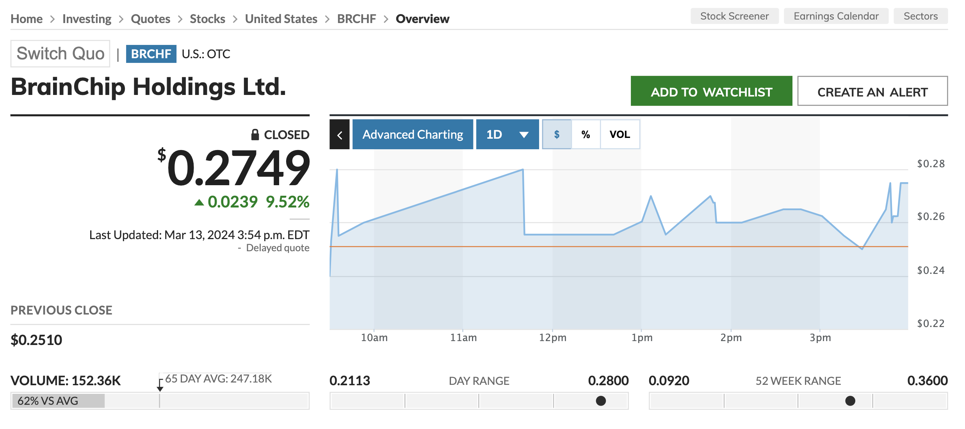This screenshot has width=965, height=429.
Task: Switch chart to percent (%) view
Action: click(586, 134)
